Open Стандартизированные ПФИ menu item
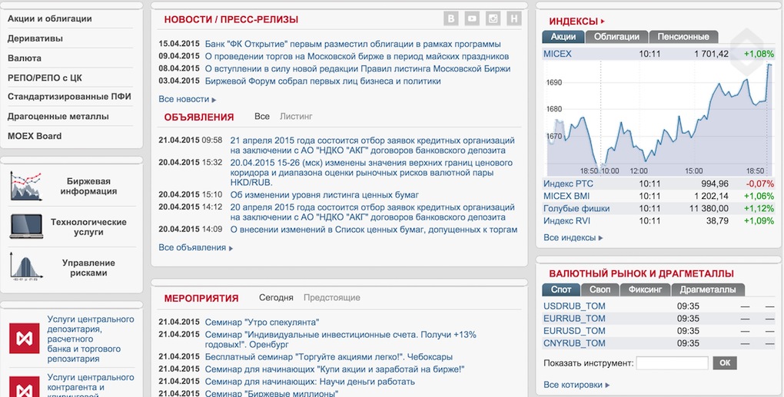This screenshot has width=784, height=397. click(x=69, y=97)
